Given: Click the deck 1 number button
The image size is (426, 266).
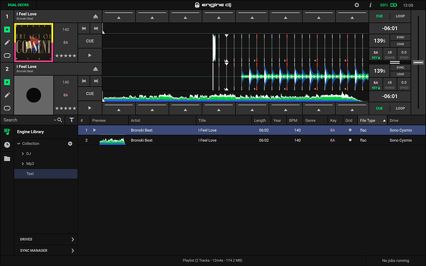Looking at the screenshot, I should pyautogui.click(x=7, y=17).
